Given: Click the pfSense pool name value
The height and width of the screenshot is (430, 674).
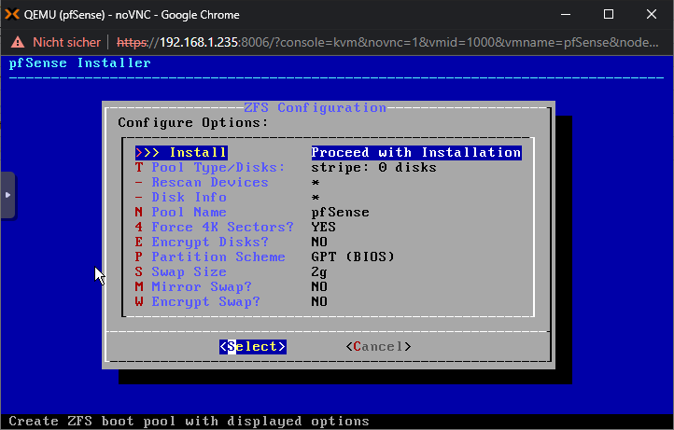Looking at the screenshot, I should coord(340,213).
